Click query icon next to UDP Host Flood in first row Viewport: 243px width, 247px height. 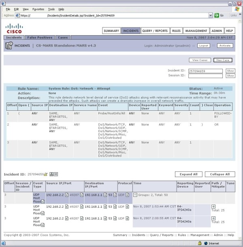(43, 201)
